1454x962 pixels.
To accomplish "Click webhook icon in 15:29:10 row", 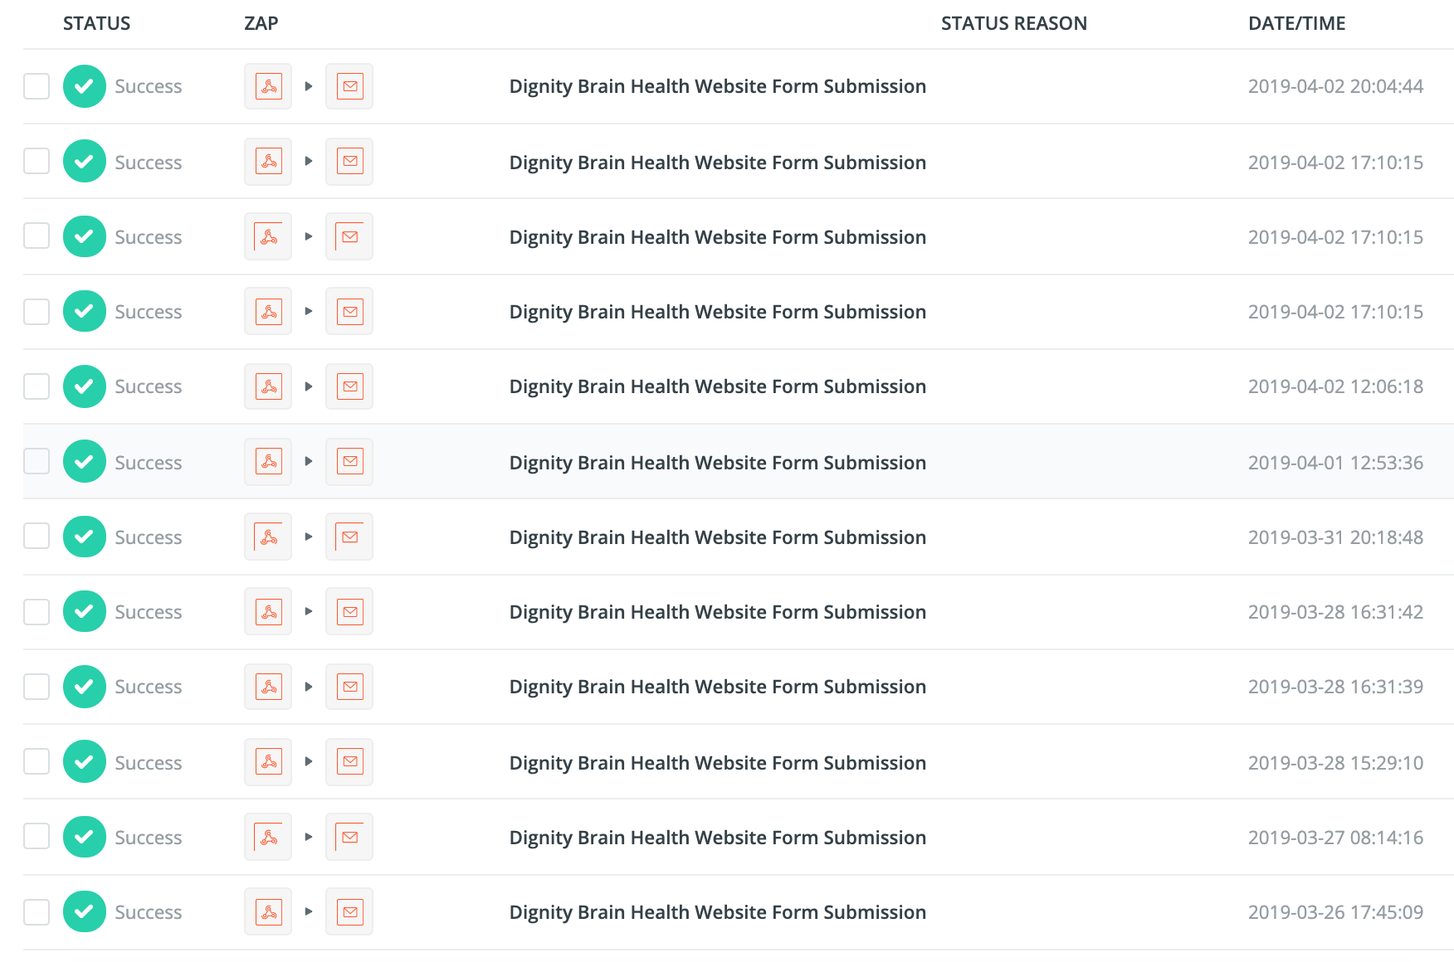I will point(268,761).
